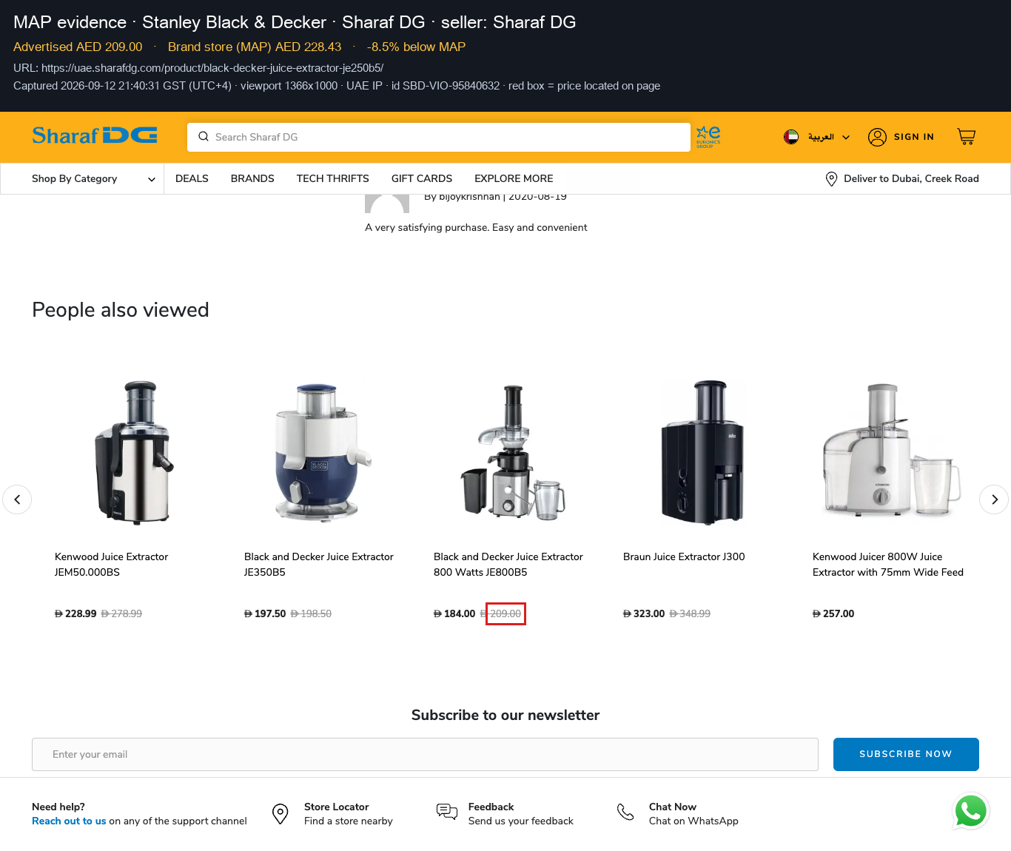
Task: Open Kenwood Juice Extractor JEM50.000BS title
Action: point(111,565)
